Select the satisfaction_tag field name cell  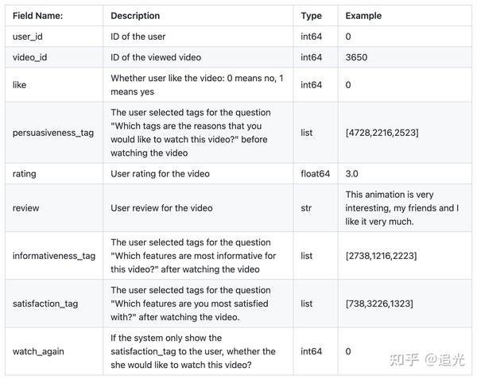pyautogui.click(x=45, y=304)
